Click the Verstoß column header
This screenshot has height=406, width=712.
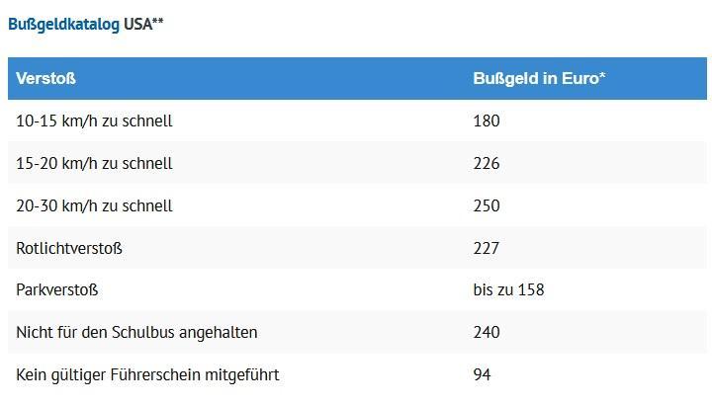coord(45,78)
